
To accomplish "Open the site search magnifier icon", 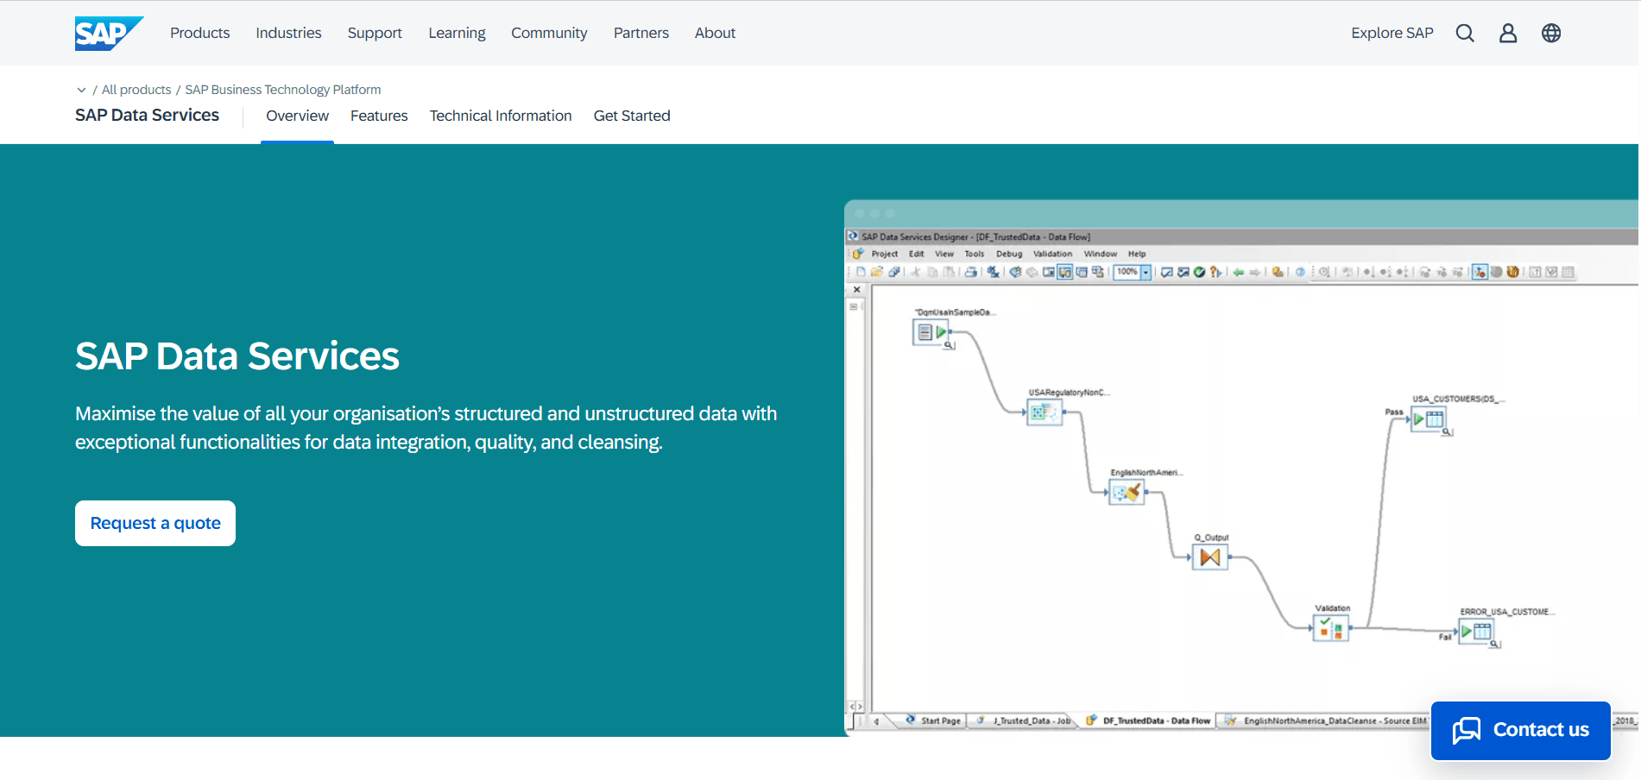I will click(x=1465, y=33).
